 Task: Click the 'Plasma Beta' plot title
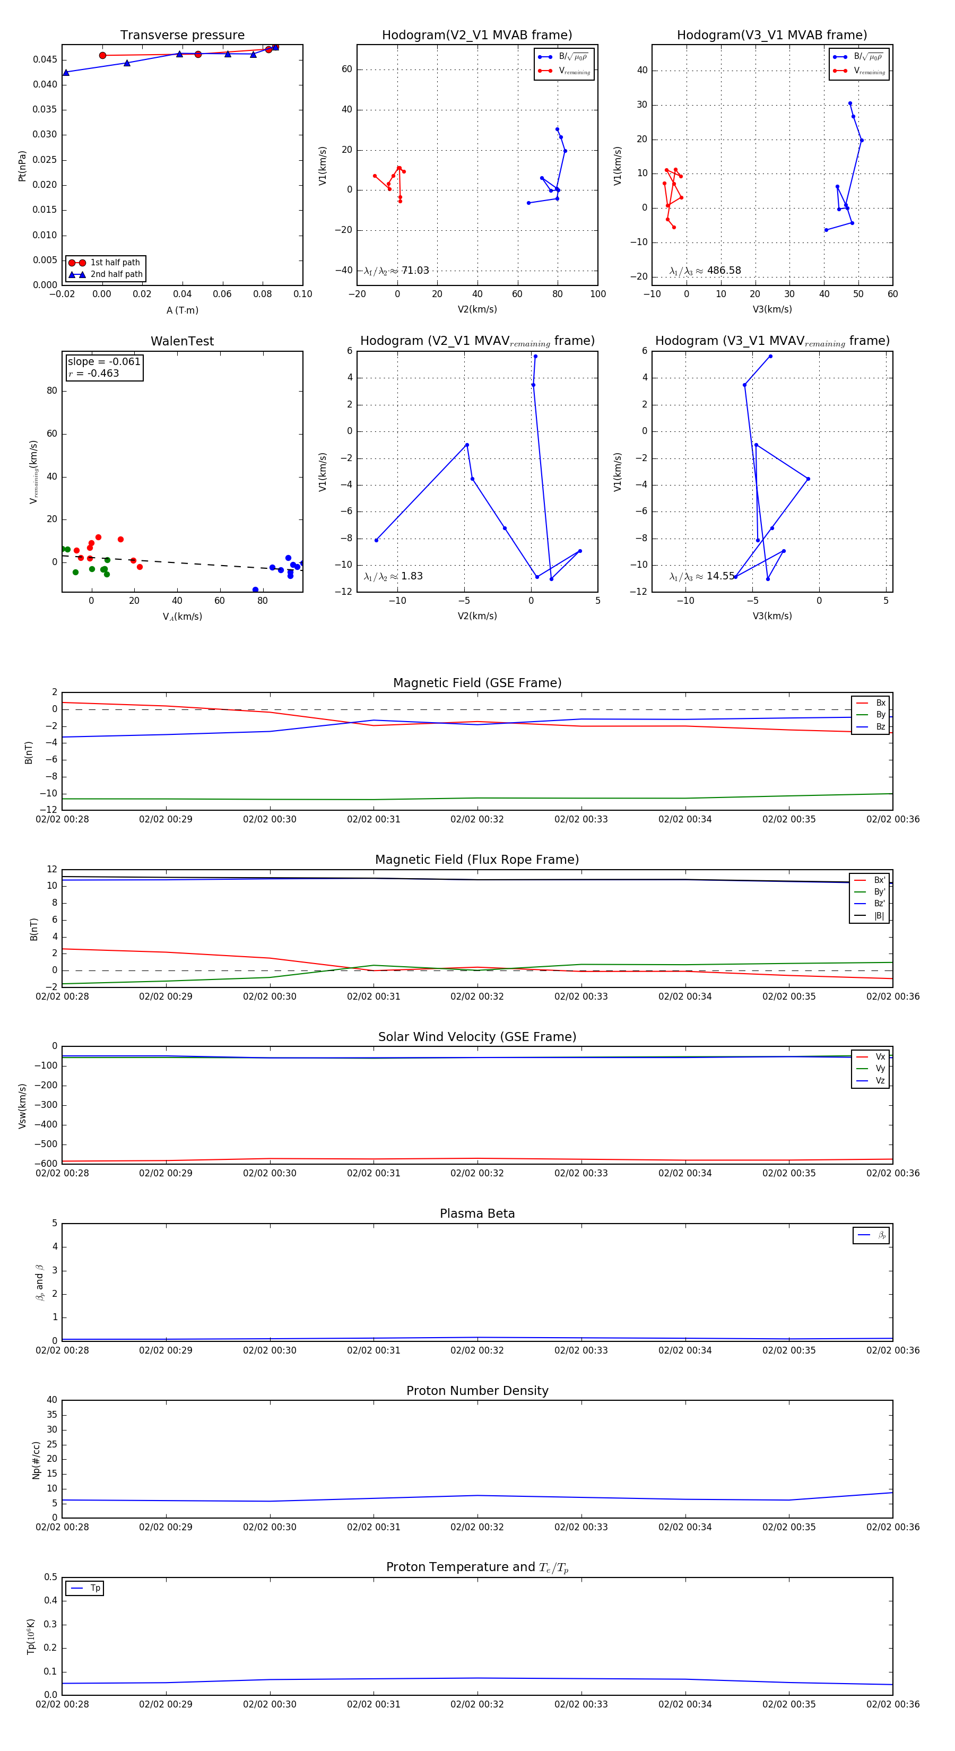477,1213
